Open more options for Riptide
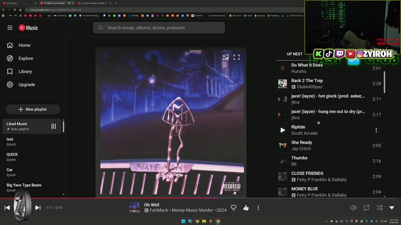401x225 pixels. pos(376,130)
